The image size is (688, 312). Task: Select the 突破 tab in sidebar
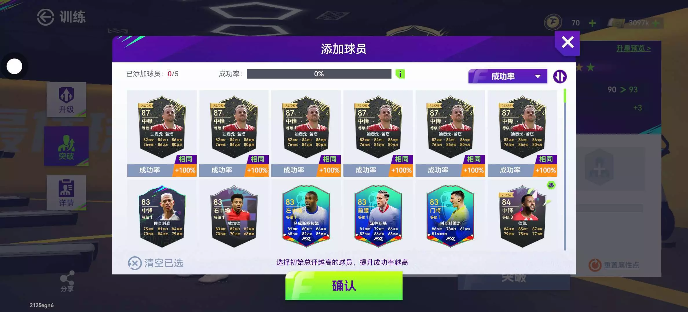[x=66, y=146]
